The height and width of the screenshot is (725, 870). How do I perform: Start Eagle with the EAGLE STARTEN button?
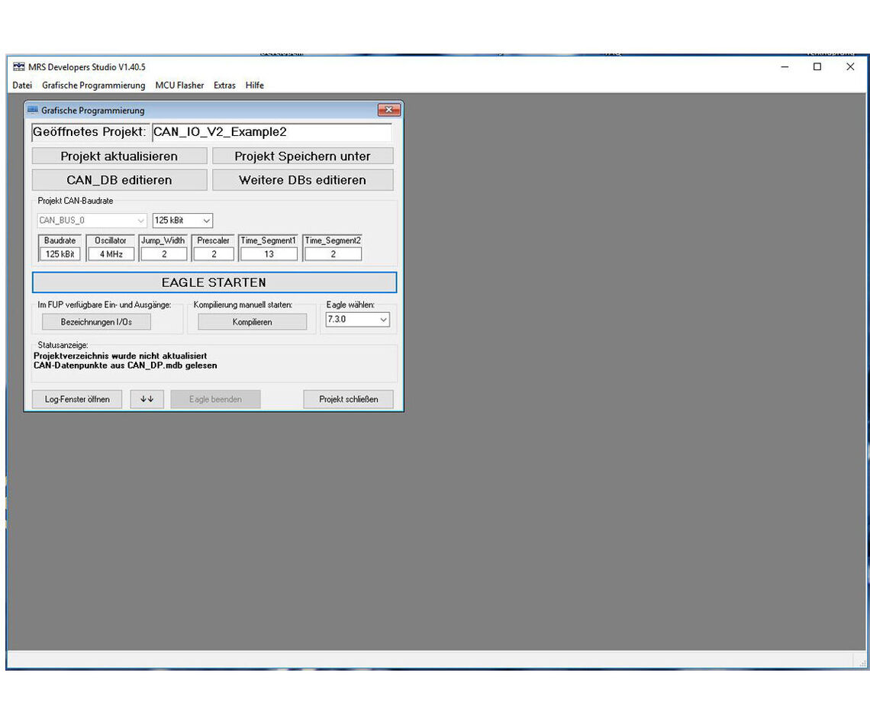214,282
